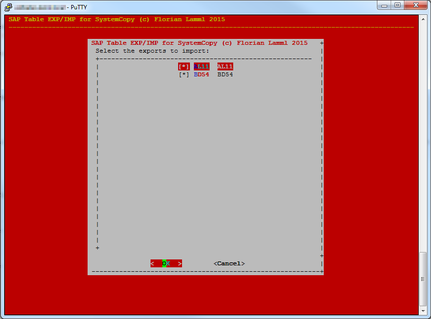Cancel the import dialog
This screenshot has height=319, width=431.
pyautogui.click(x=229, y=263)
